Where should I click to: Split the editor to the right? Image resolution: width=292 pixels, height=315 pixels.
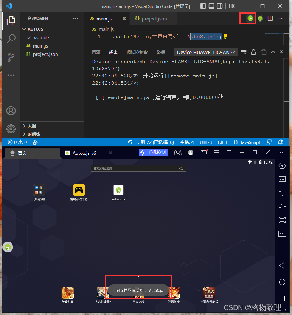270,19
